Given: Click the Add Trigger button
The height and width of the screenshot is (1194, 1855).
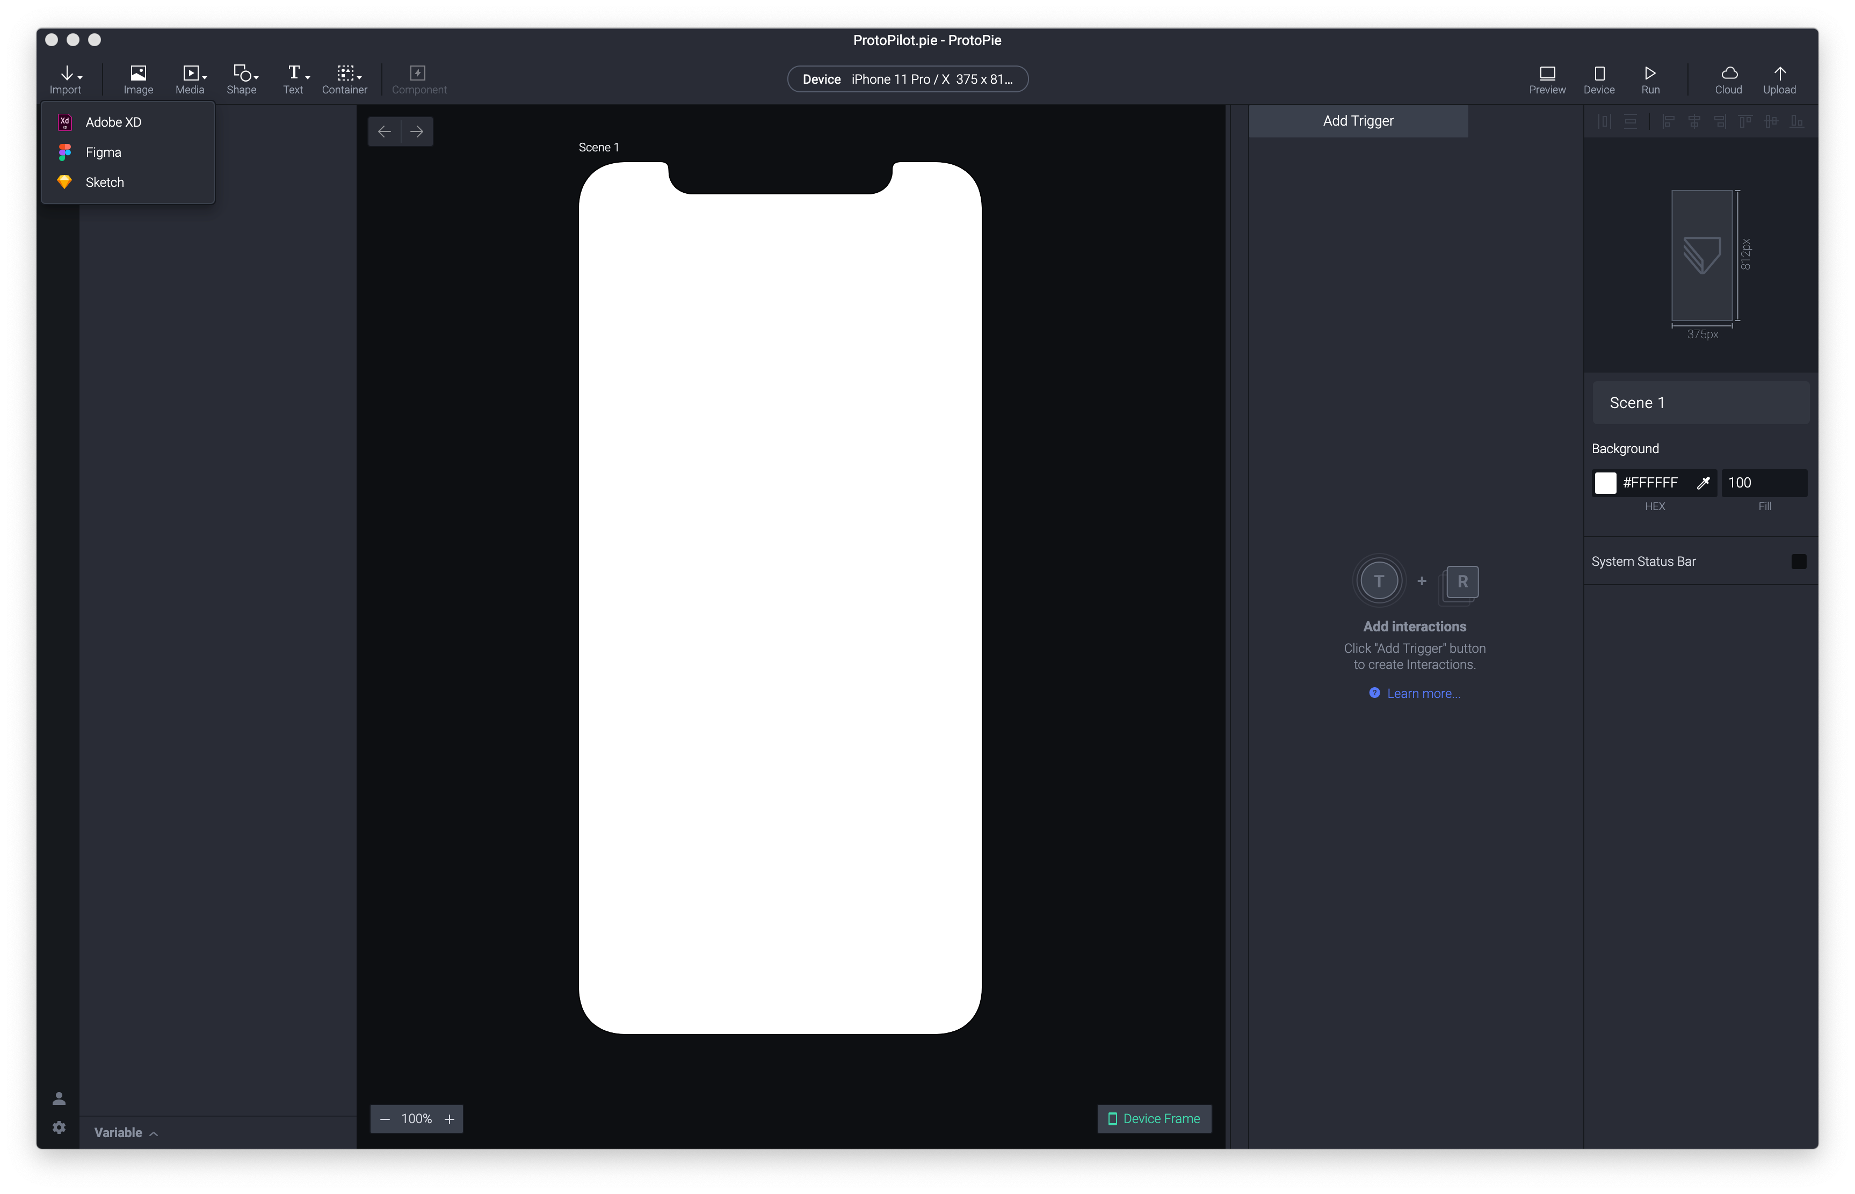Looking at the screenshot, I should point(1358,121).
